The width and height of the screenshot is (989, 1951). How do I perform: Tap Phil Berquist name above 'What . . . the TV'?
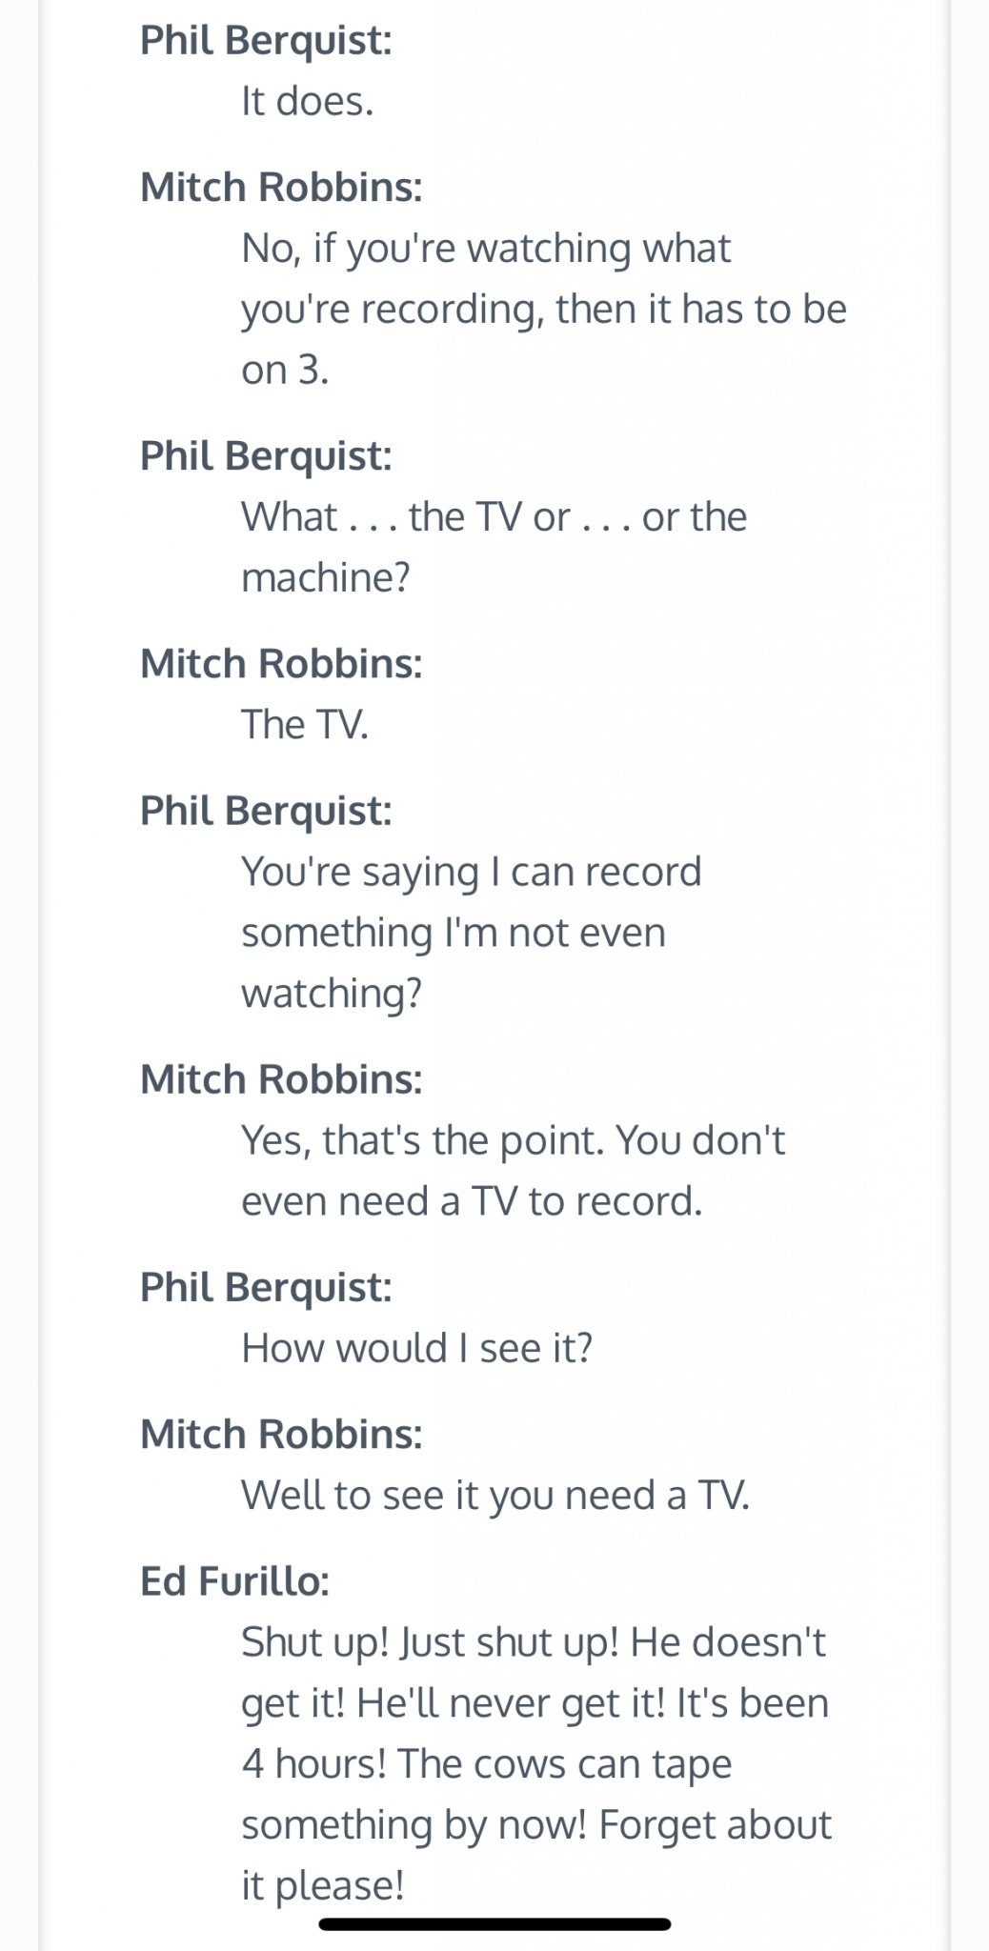pyautogui.click(x=266, y=455)
